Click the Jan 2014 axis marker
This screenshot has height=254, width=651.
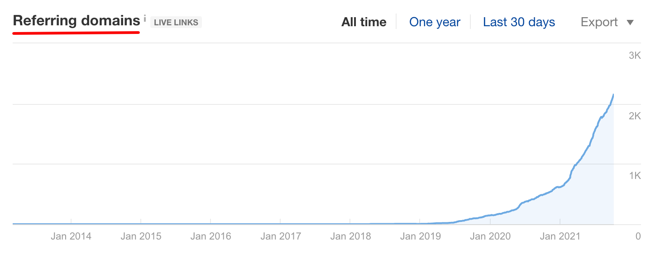click(x=71, y=236)
